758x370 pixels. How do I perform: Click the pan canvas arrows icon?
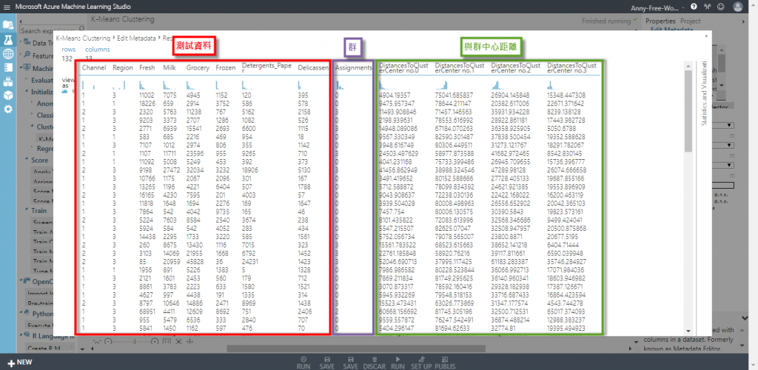point(189,341)
